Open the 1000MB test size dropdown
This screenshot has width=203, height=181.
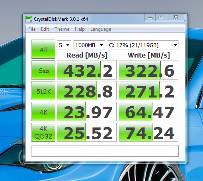(x=89, y=45)
